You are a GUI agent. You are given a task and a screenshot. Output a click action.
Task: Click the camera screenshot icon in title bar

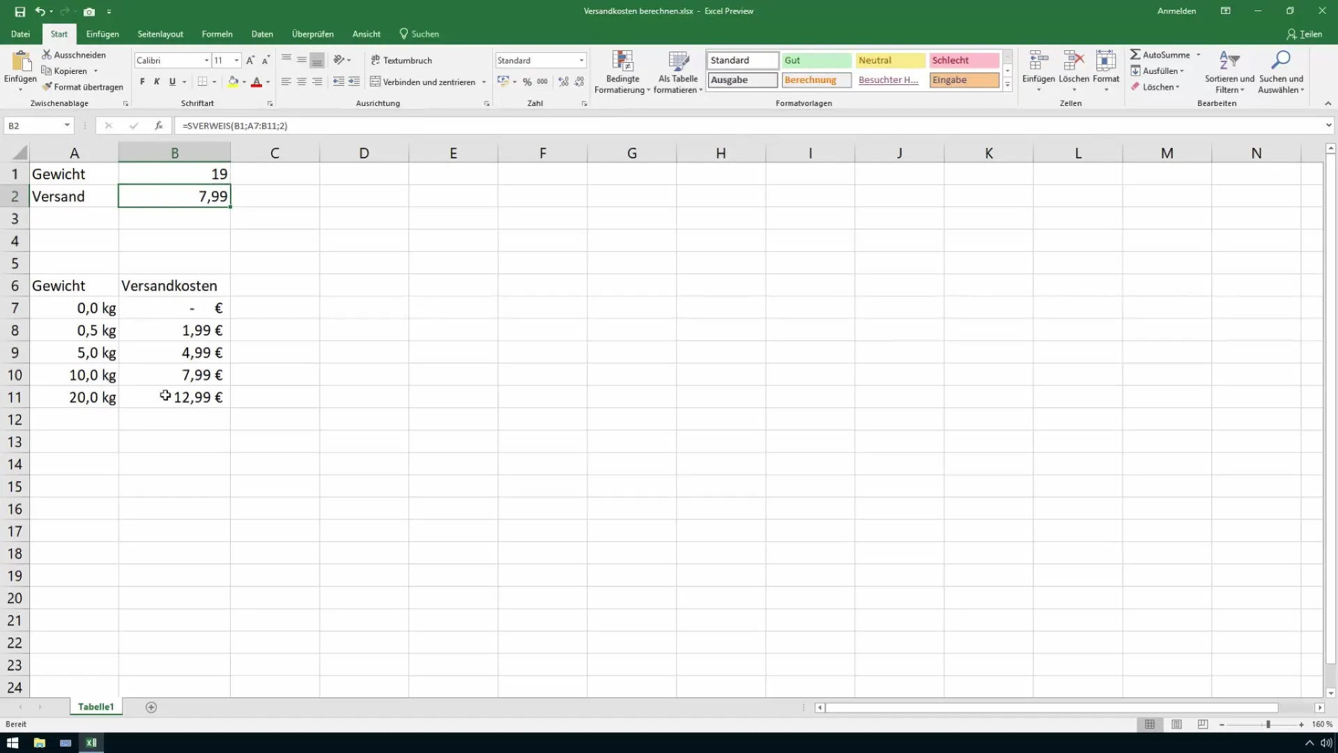tap(89, 11)
